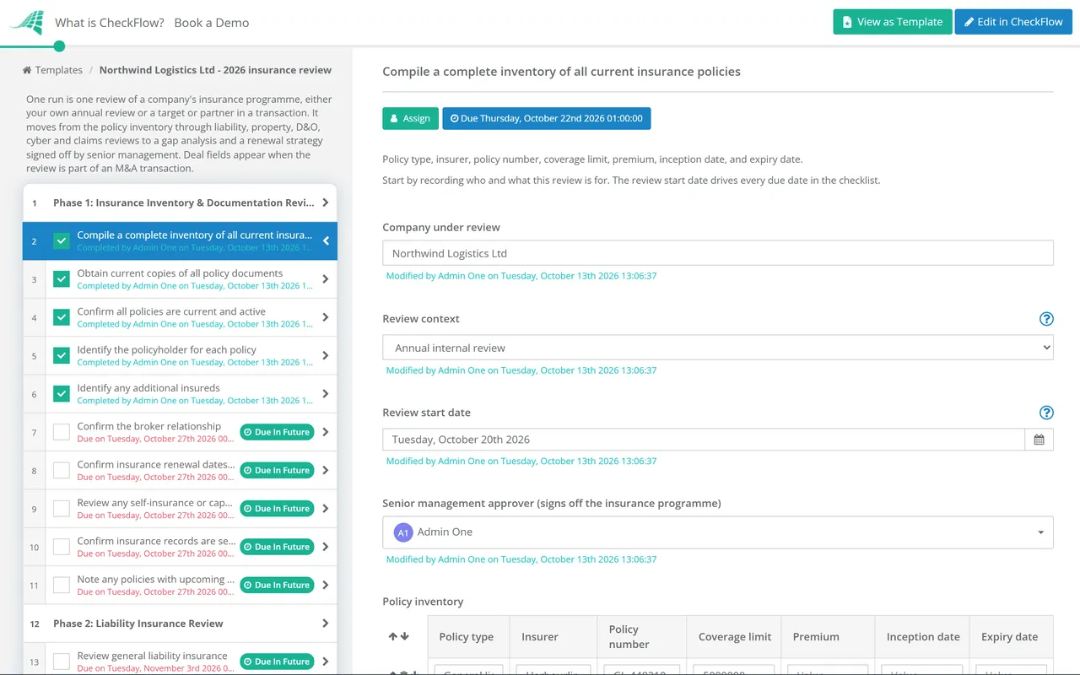Open help icon for Review start date

pos(1046,413)
